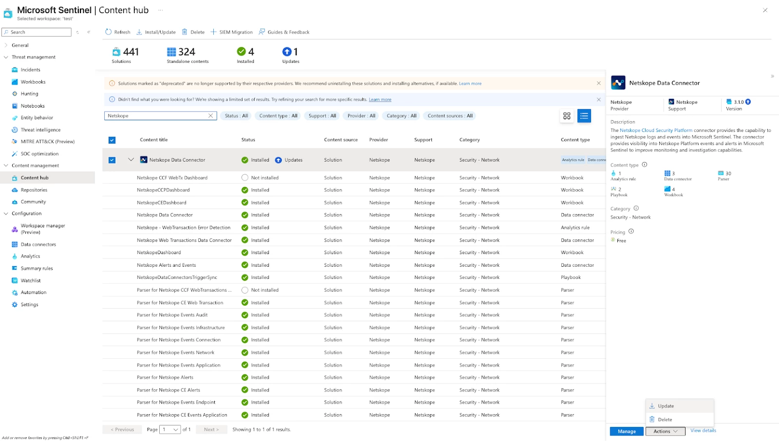Open Guides & Feedback
This screenshot has height=441, width=779.
[x=284, y=32]
